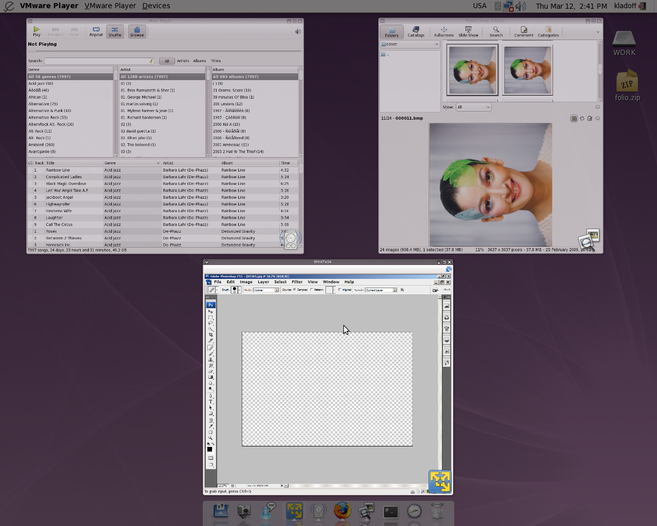Filter the music search by Artists

(x=183, y=61)
